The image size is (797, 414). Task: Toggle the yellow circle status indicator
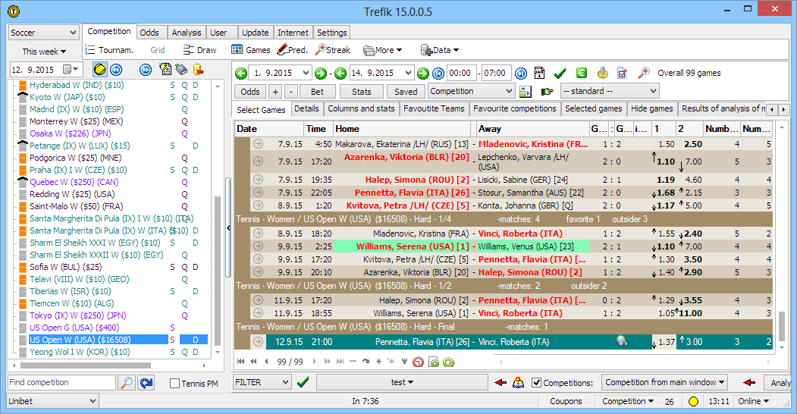point(692,401)
